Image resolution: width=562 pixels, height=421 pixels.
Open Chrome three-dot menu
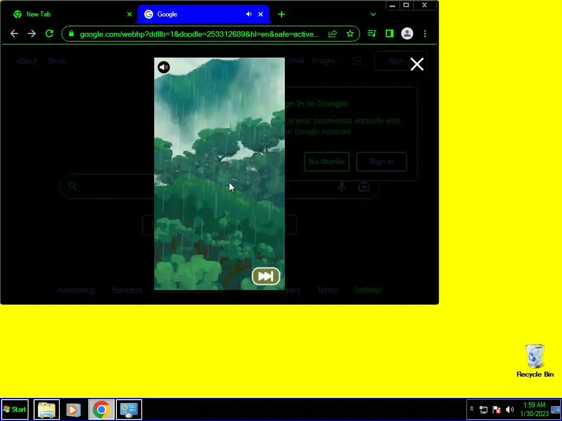[x=425, y=33]
